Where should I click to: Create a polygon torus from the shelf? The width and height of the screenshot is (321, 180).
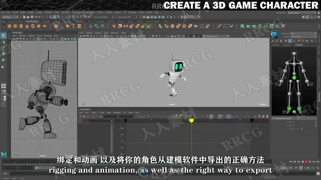click(33, 26)
